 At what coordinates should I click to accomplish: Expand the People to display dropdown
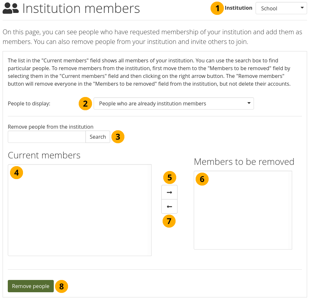[174, 104]
